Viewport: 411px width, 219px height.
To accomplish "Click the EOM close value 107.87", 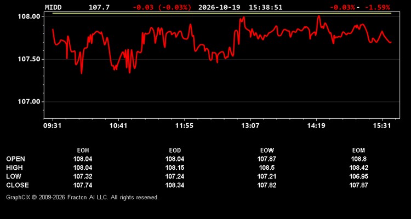I will 358,185.
